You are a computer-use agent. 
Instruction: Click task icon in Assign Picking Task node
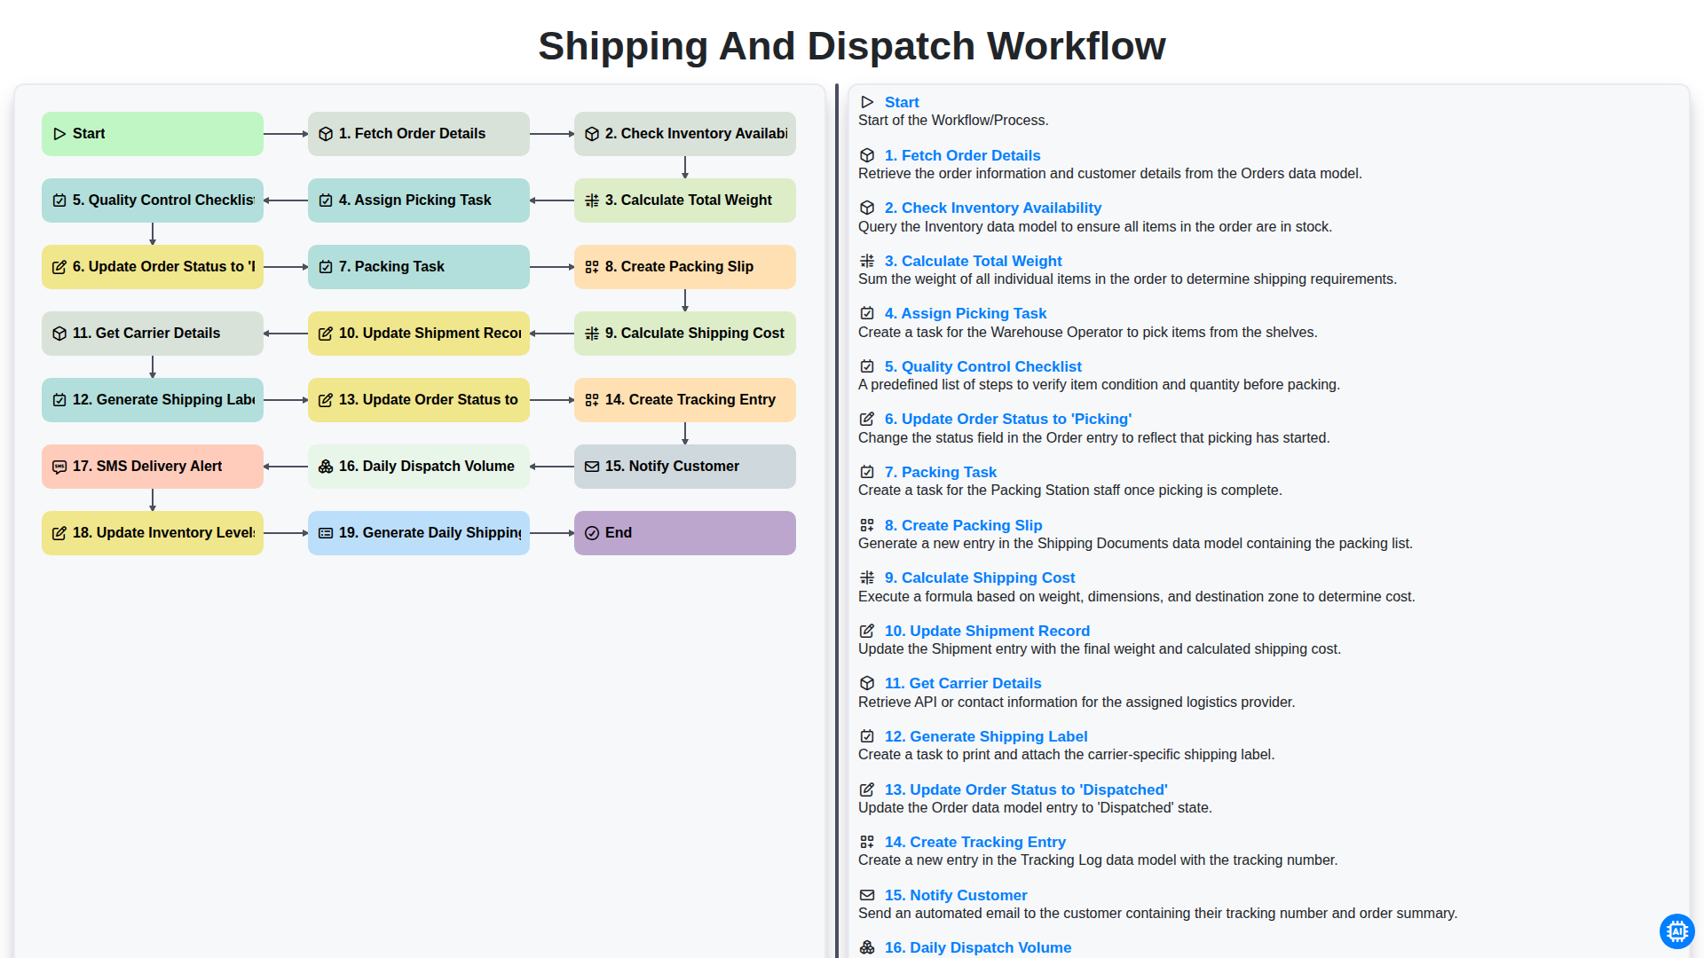click(x=326, y=200)
